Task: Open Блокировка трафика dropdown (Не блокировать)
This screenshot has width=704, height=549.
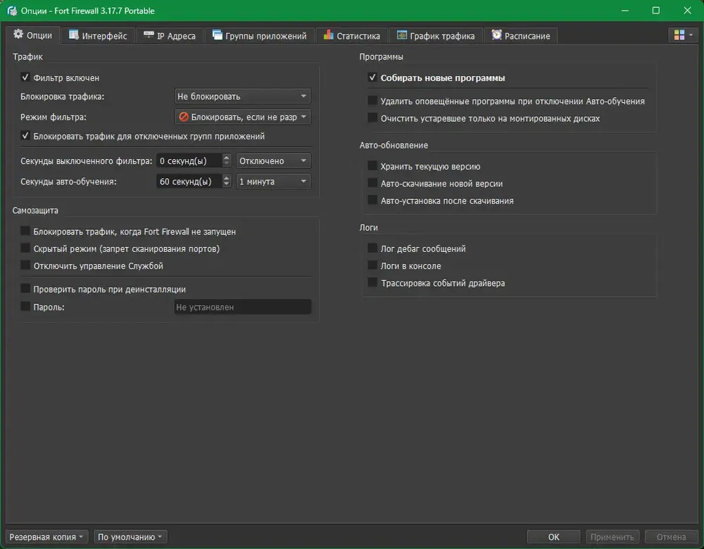Action: click(x=242, y=96)
